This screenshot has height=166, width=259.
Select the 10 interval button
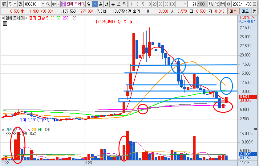[149, 4]
